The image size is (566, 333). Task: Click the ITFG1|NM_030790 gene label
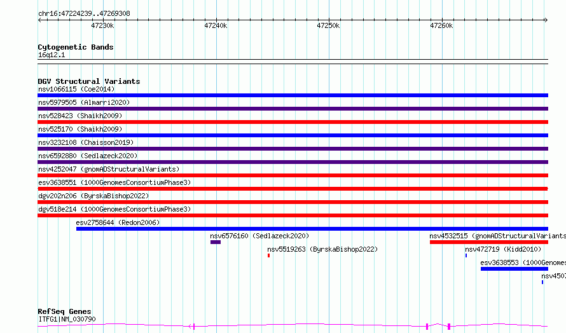tap(67, 319)
